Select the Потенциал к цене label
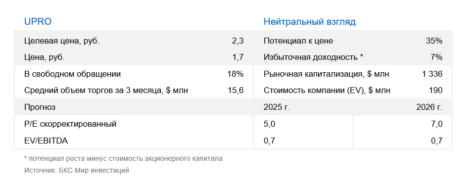Screen dimensions: 476x190 pyautogui.click(x=298, y=41)
